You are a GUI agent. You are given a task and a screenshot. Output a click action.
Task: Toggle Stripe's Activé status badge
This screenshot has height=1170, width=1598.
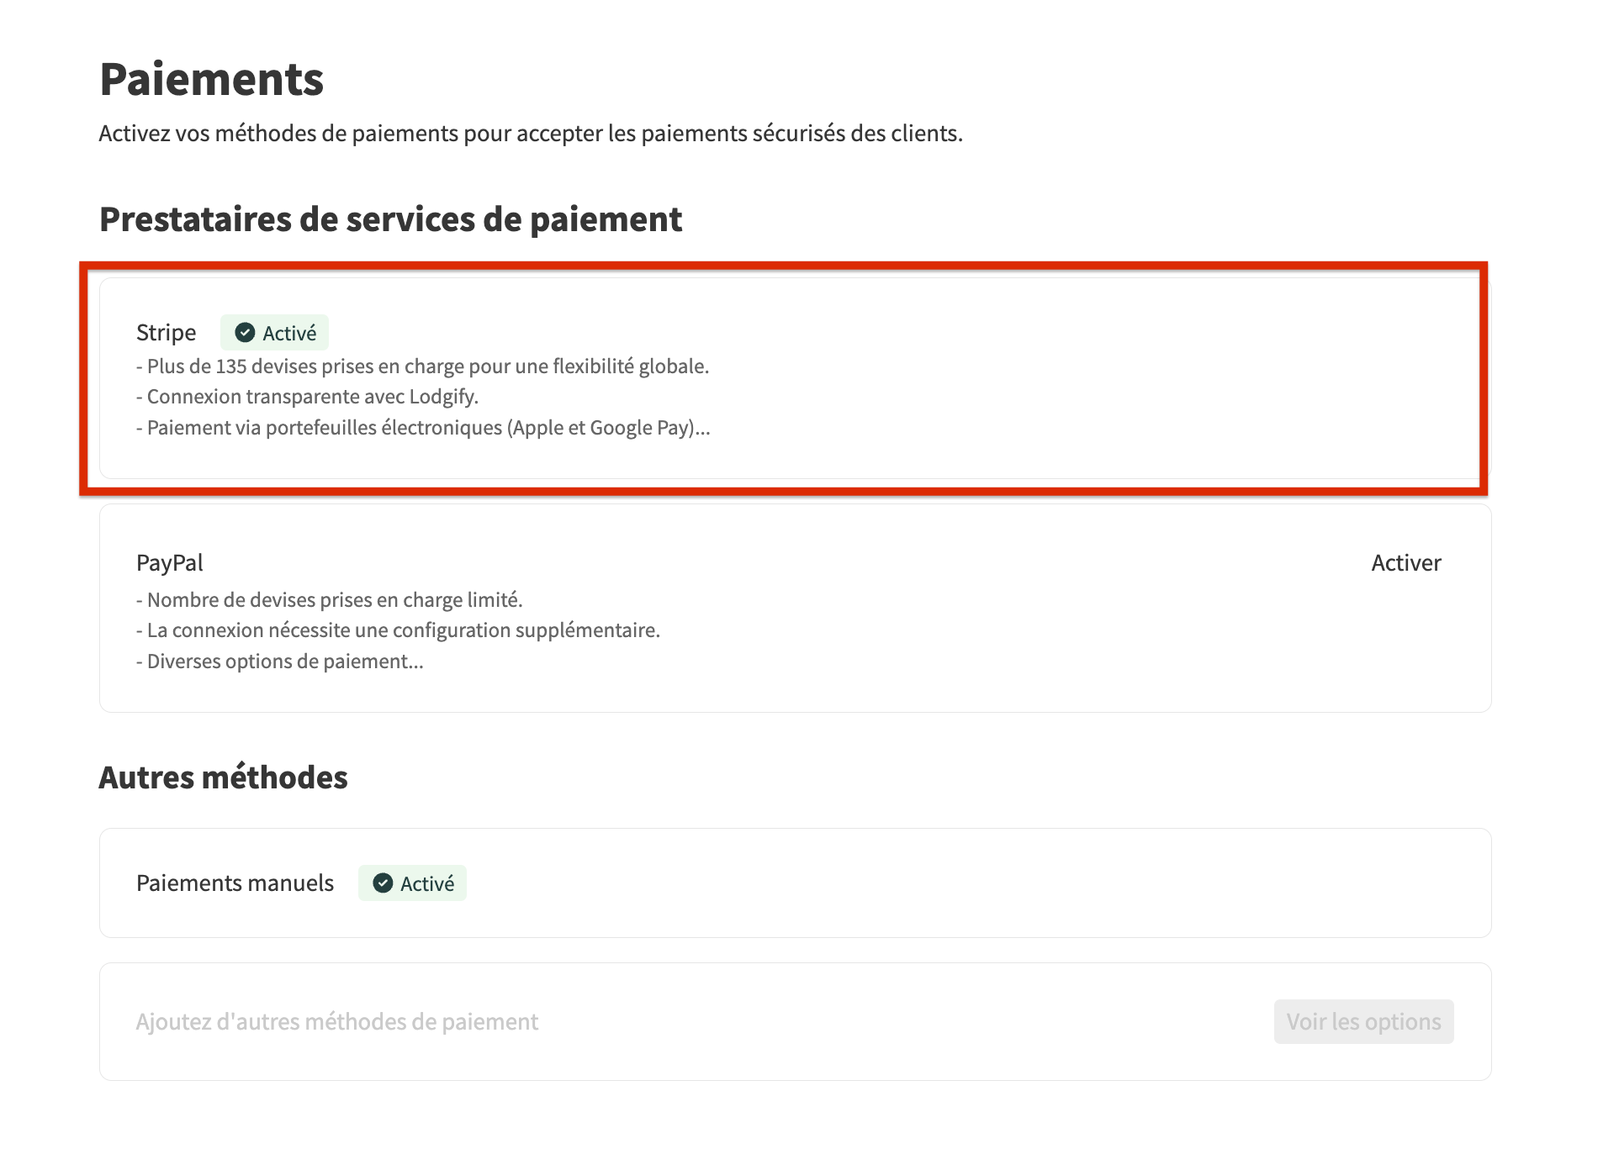tap(274, 332)
